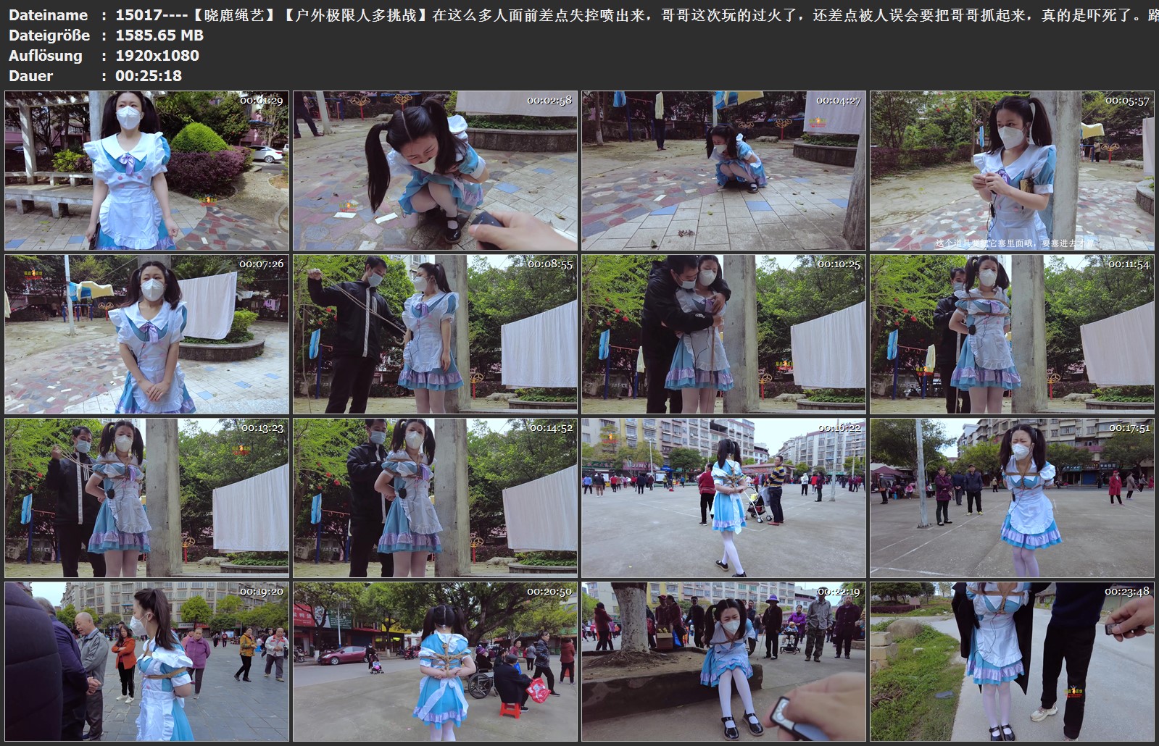1159x746 pixels.
Task: Open the frame marked 00:02:58
Action: point(435,170)
